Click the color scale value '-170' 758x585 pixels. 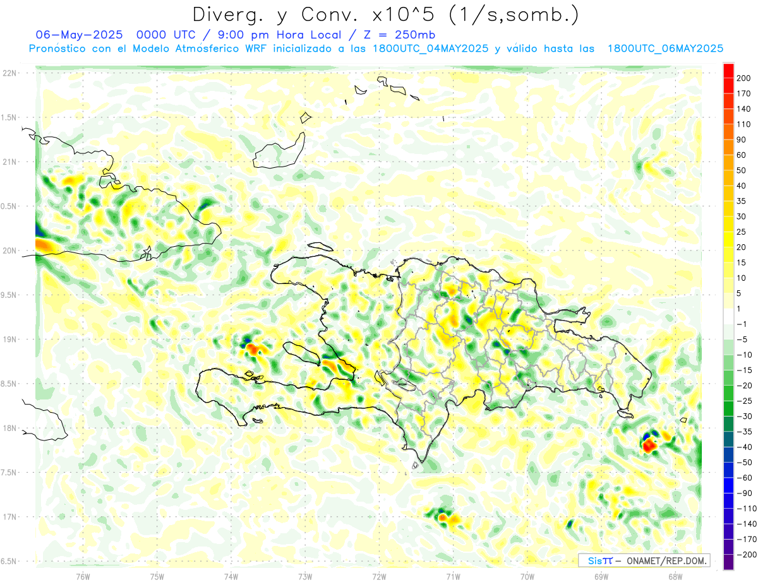pos(748,540)
